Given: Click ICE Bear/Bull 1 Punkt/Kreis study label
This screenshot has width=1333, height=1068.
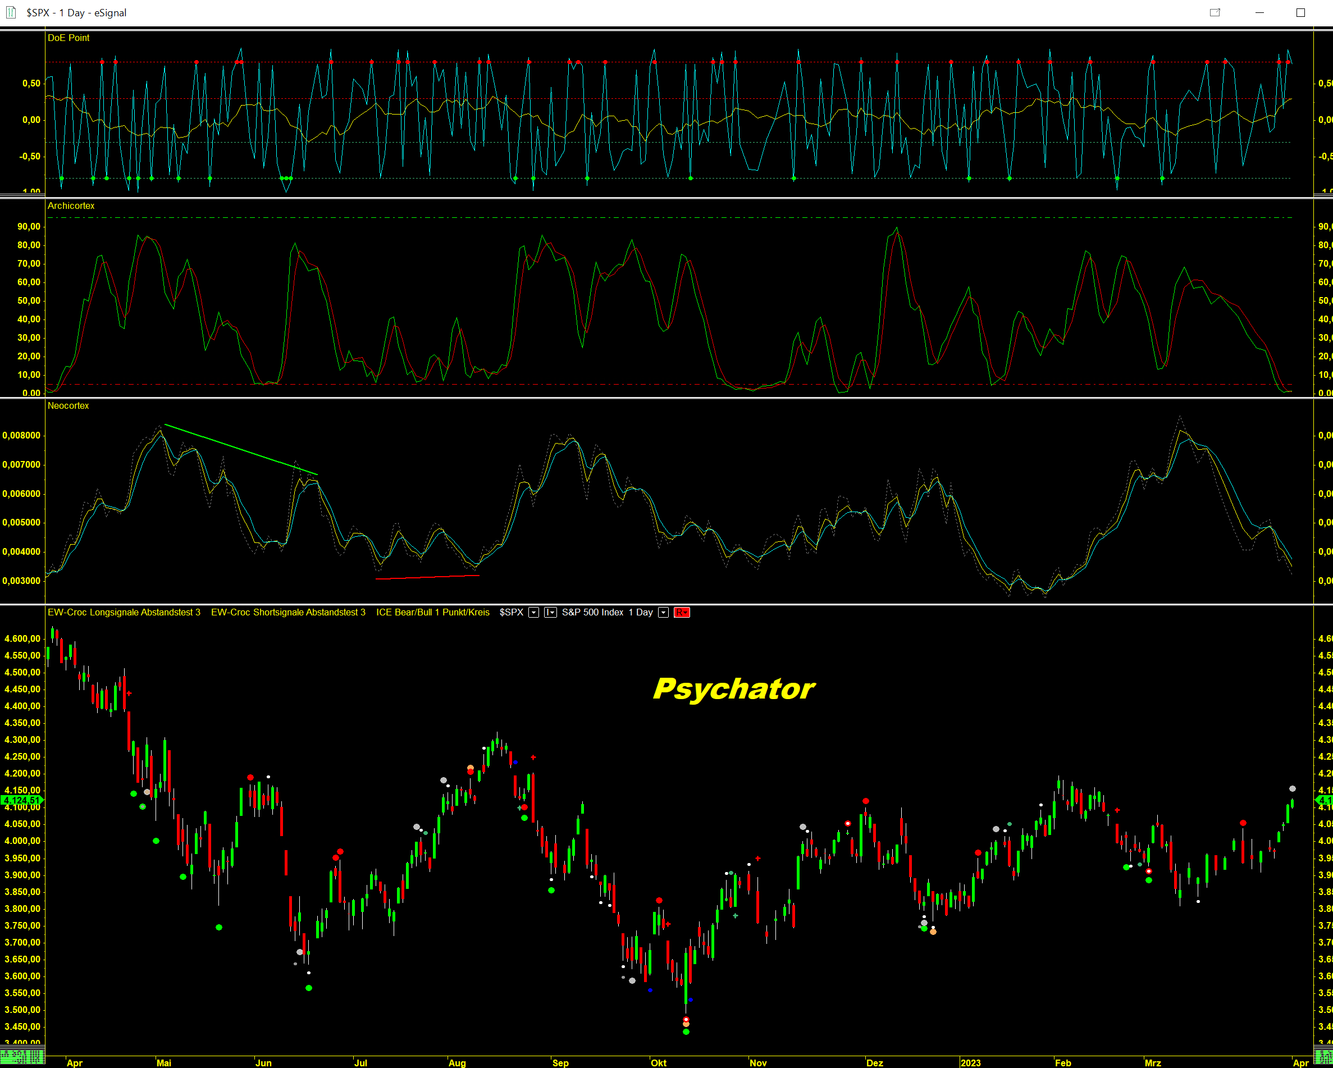Looking at the screenshot, I should (x=433, y=612).
